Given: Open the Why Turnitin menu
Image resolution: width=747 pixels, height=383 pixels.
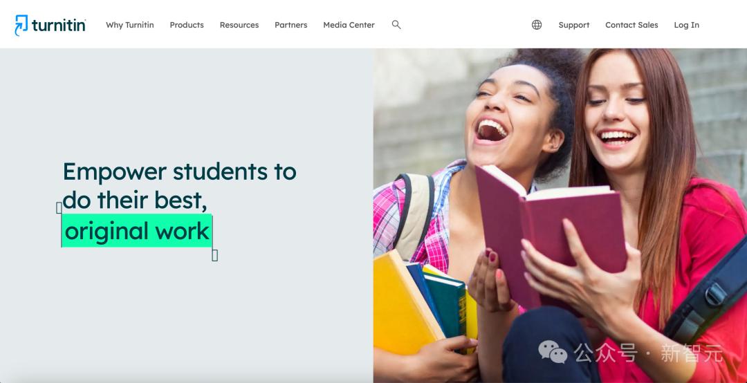Looking at the screenshot, I should [129, 25].
